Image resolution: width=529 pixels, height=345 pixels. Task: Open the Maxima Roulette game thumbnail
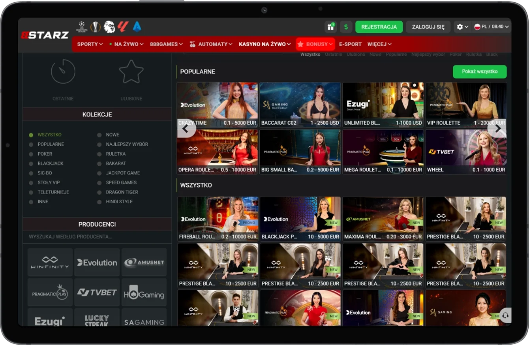point(383,219)
